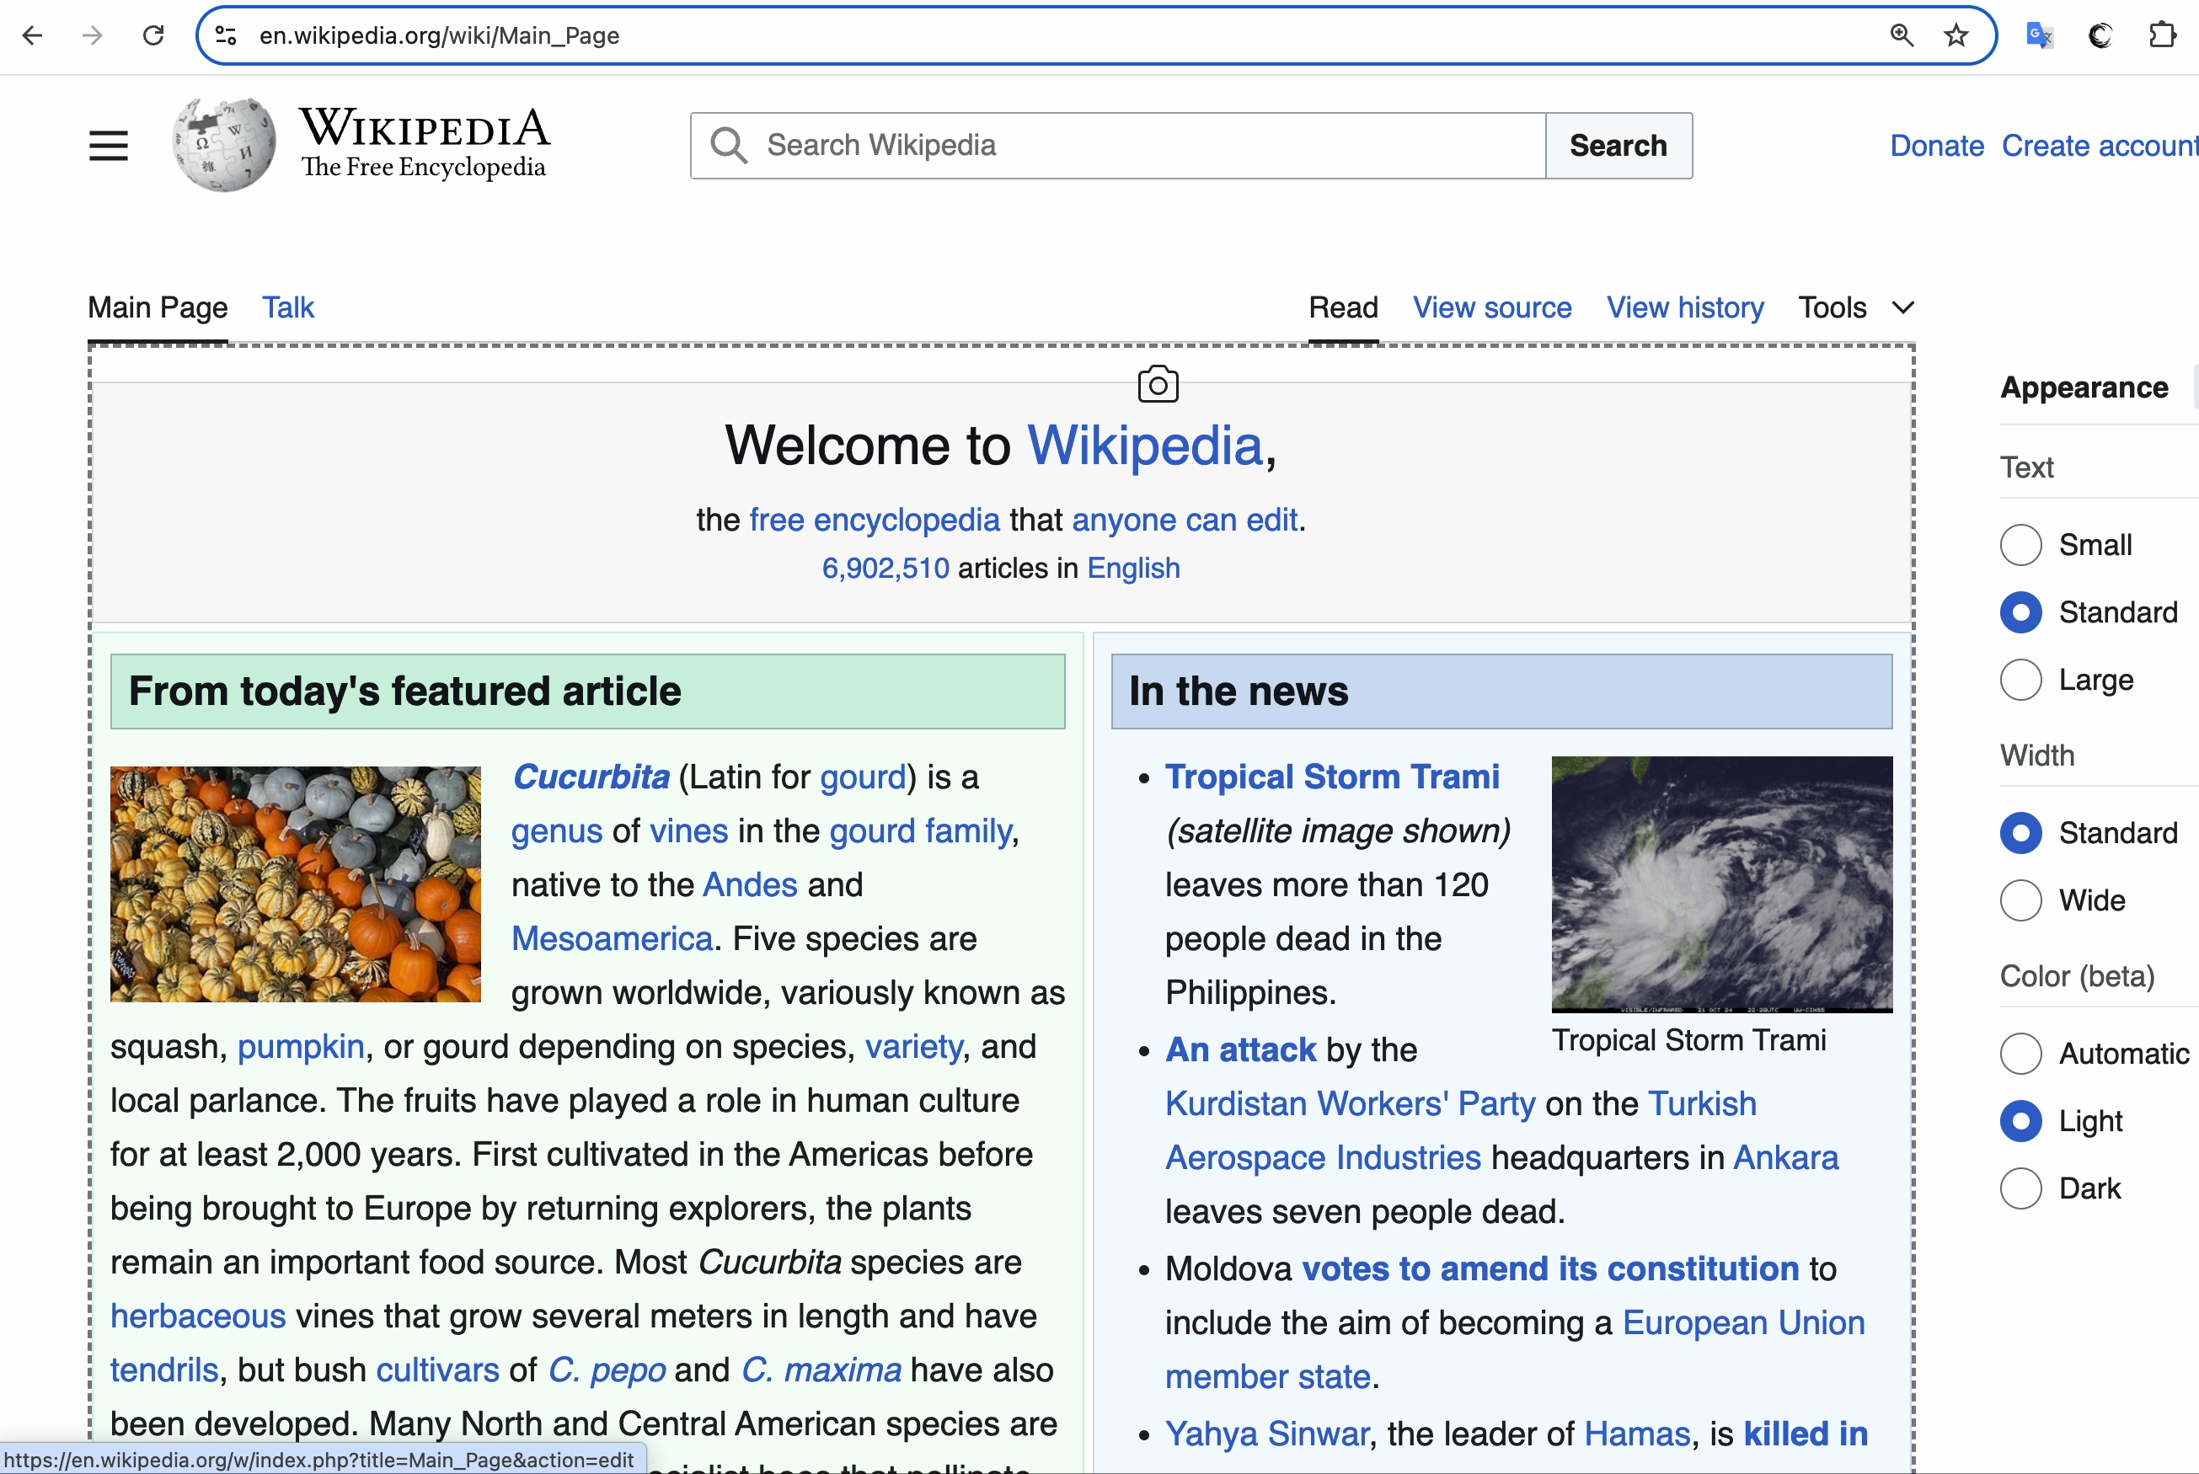Open the herbaceous link
Viewport: 2199px width, 1474px height.
point(197,1317)
